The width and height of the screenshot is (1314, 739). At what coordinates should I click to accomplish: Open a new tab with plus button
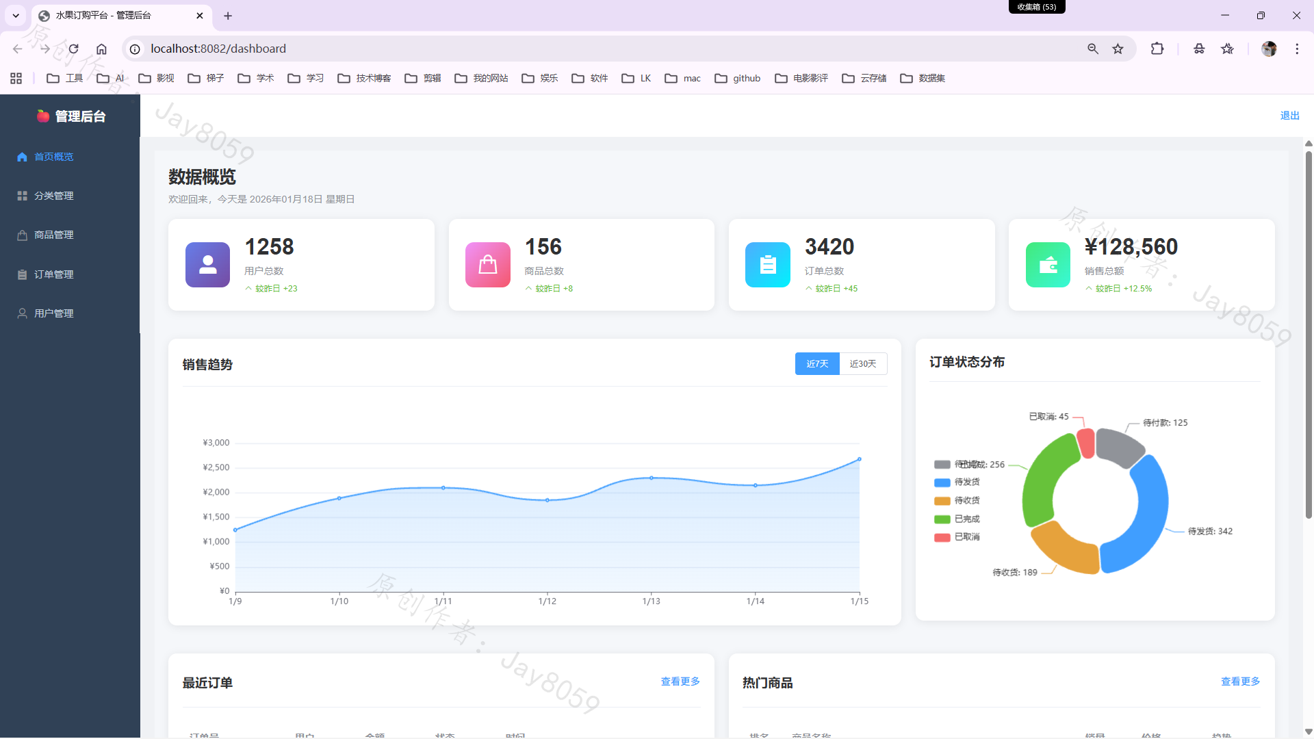pos(228,16)
